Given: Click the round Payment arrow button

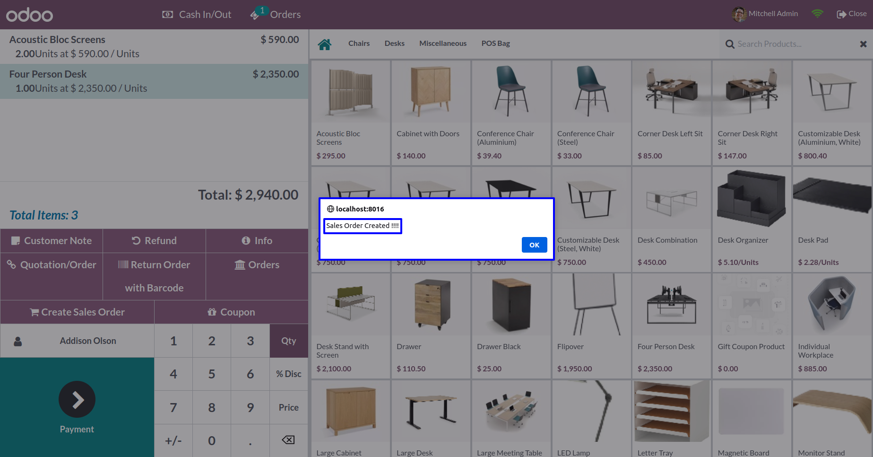Looking at the screenshot, I should click(77, 399).
